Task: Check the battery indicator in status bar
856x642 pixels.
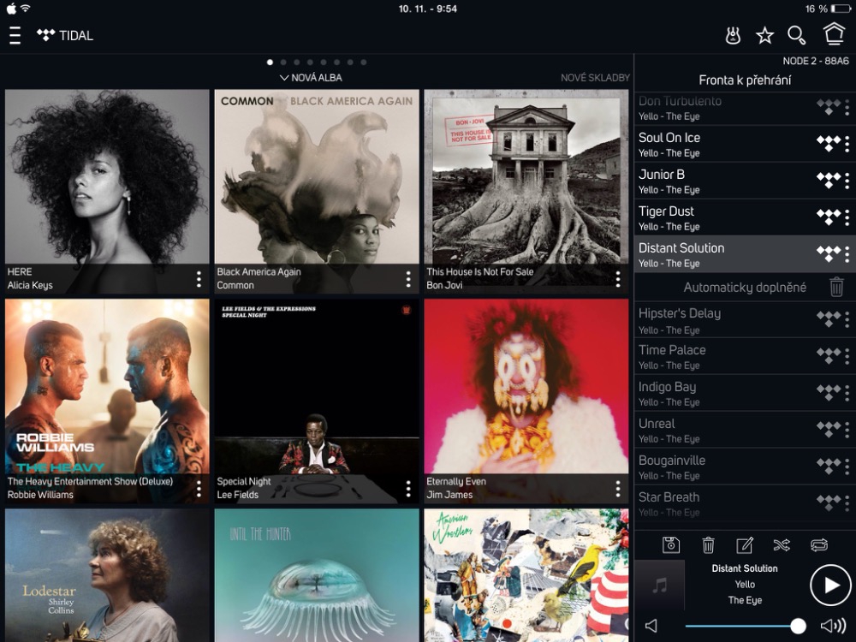Action: (x=840, y=9)
